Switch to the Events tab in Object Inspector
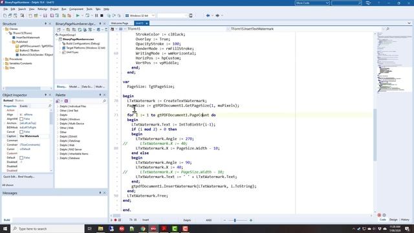414x233 pixels. pos(23,106)
